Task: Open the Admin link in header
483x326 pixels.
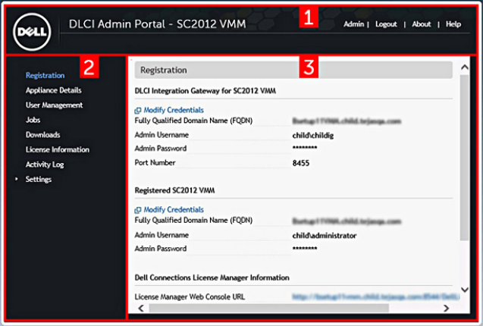Action: click(353, 24)
